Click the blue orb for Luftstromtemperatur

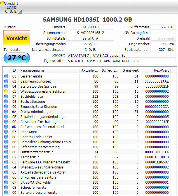pos(6,152)
